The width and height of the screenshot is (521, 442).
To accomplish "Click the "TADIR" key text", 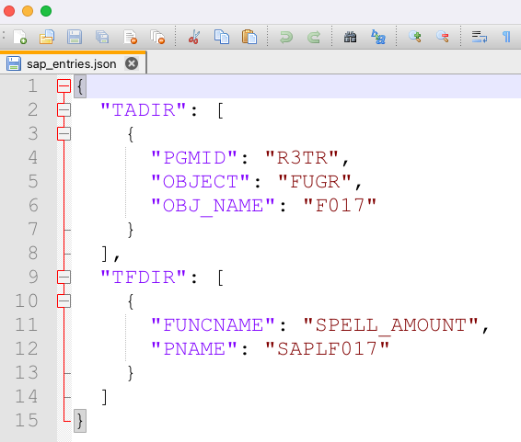I will pos(143,109).
